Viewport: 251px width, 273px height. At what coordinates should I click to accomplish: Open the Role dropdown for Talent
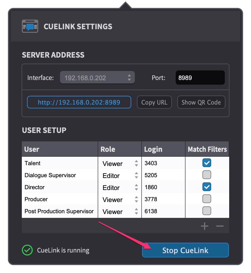click(x=120, y=163)
